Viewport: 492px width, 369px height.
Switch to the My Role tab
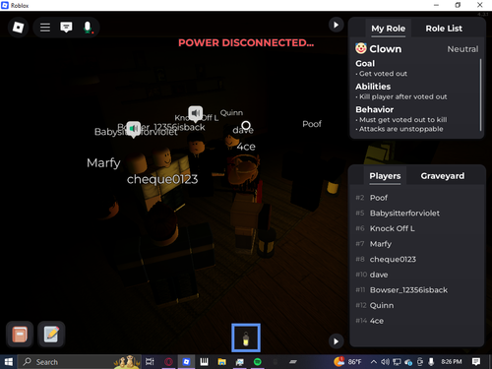coord(388,29)
